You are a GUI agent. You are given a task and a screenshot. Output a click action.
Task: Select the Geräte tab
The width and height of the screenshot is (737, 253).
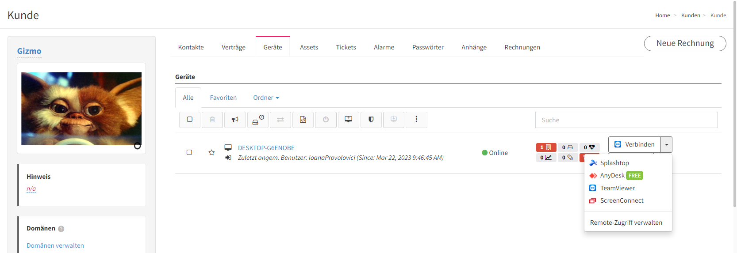[x=273, y=47]
